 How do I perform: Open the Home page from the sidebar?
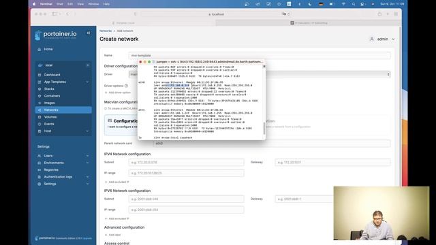(48, 49)
